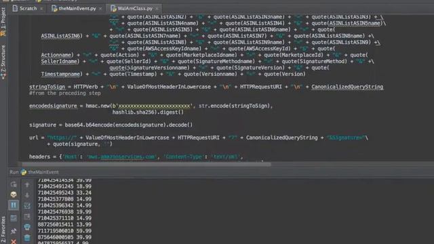The height and width of the screenshot is (244, 434).
Task: Click the WalAmClass.py Python file icon
Action: [113, 9]
